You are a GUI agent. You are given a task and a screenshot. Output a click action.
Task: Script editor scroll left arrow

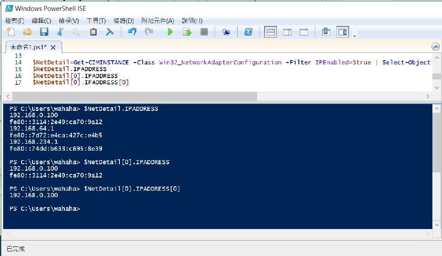[x=8, y=96]
